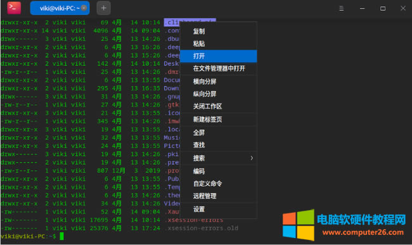
Task: Select 自定义命令 menu entry
Action: click(218, 184)
